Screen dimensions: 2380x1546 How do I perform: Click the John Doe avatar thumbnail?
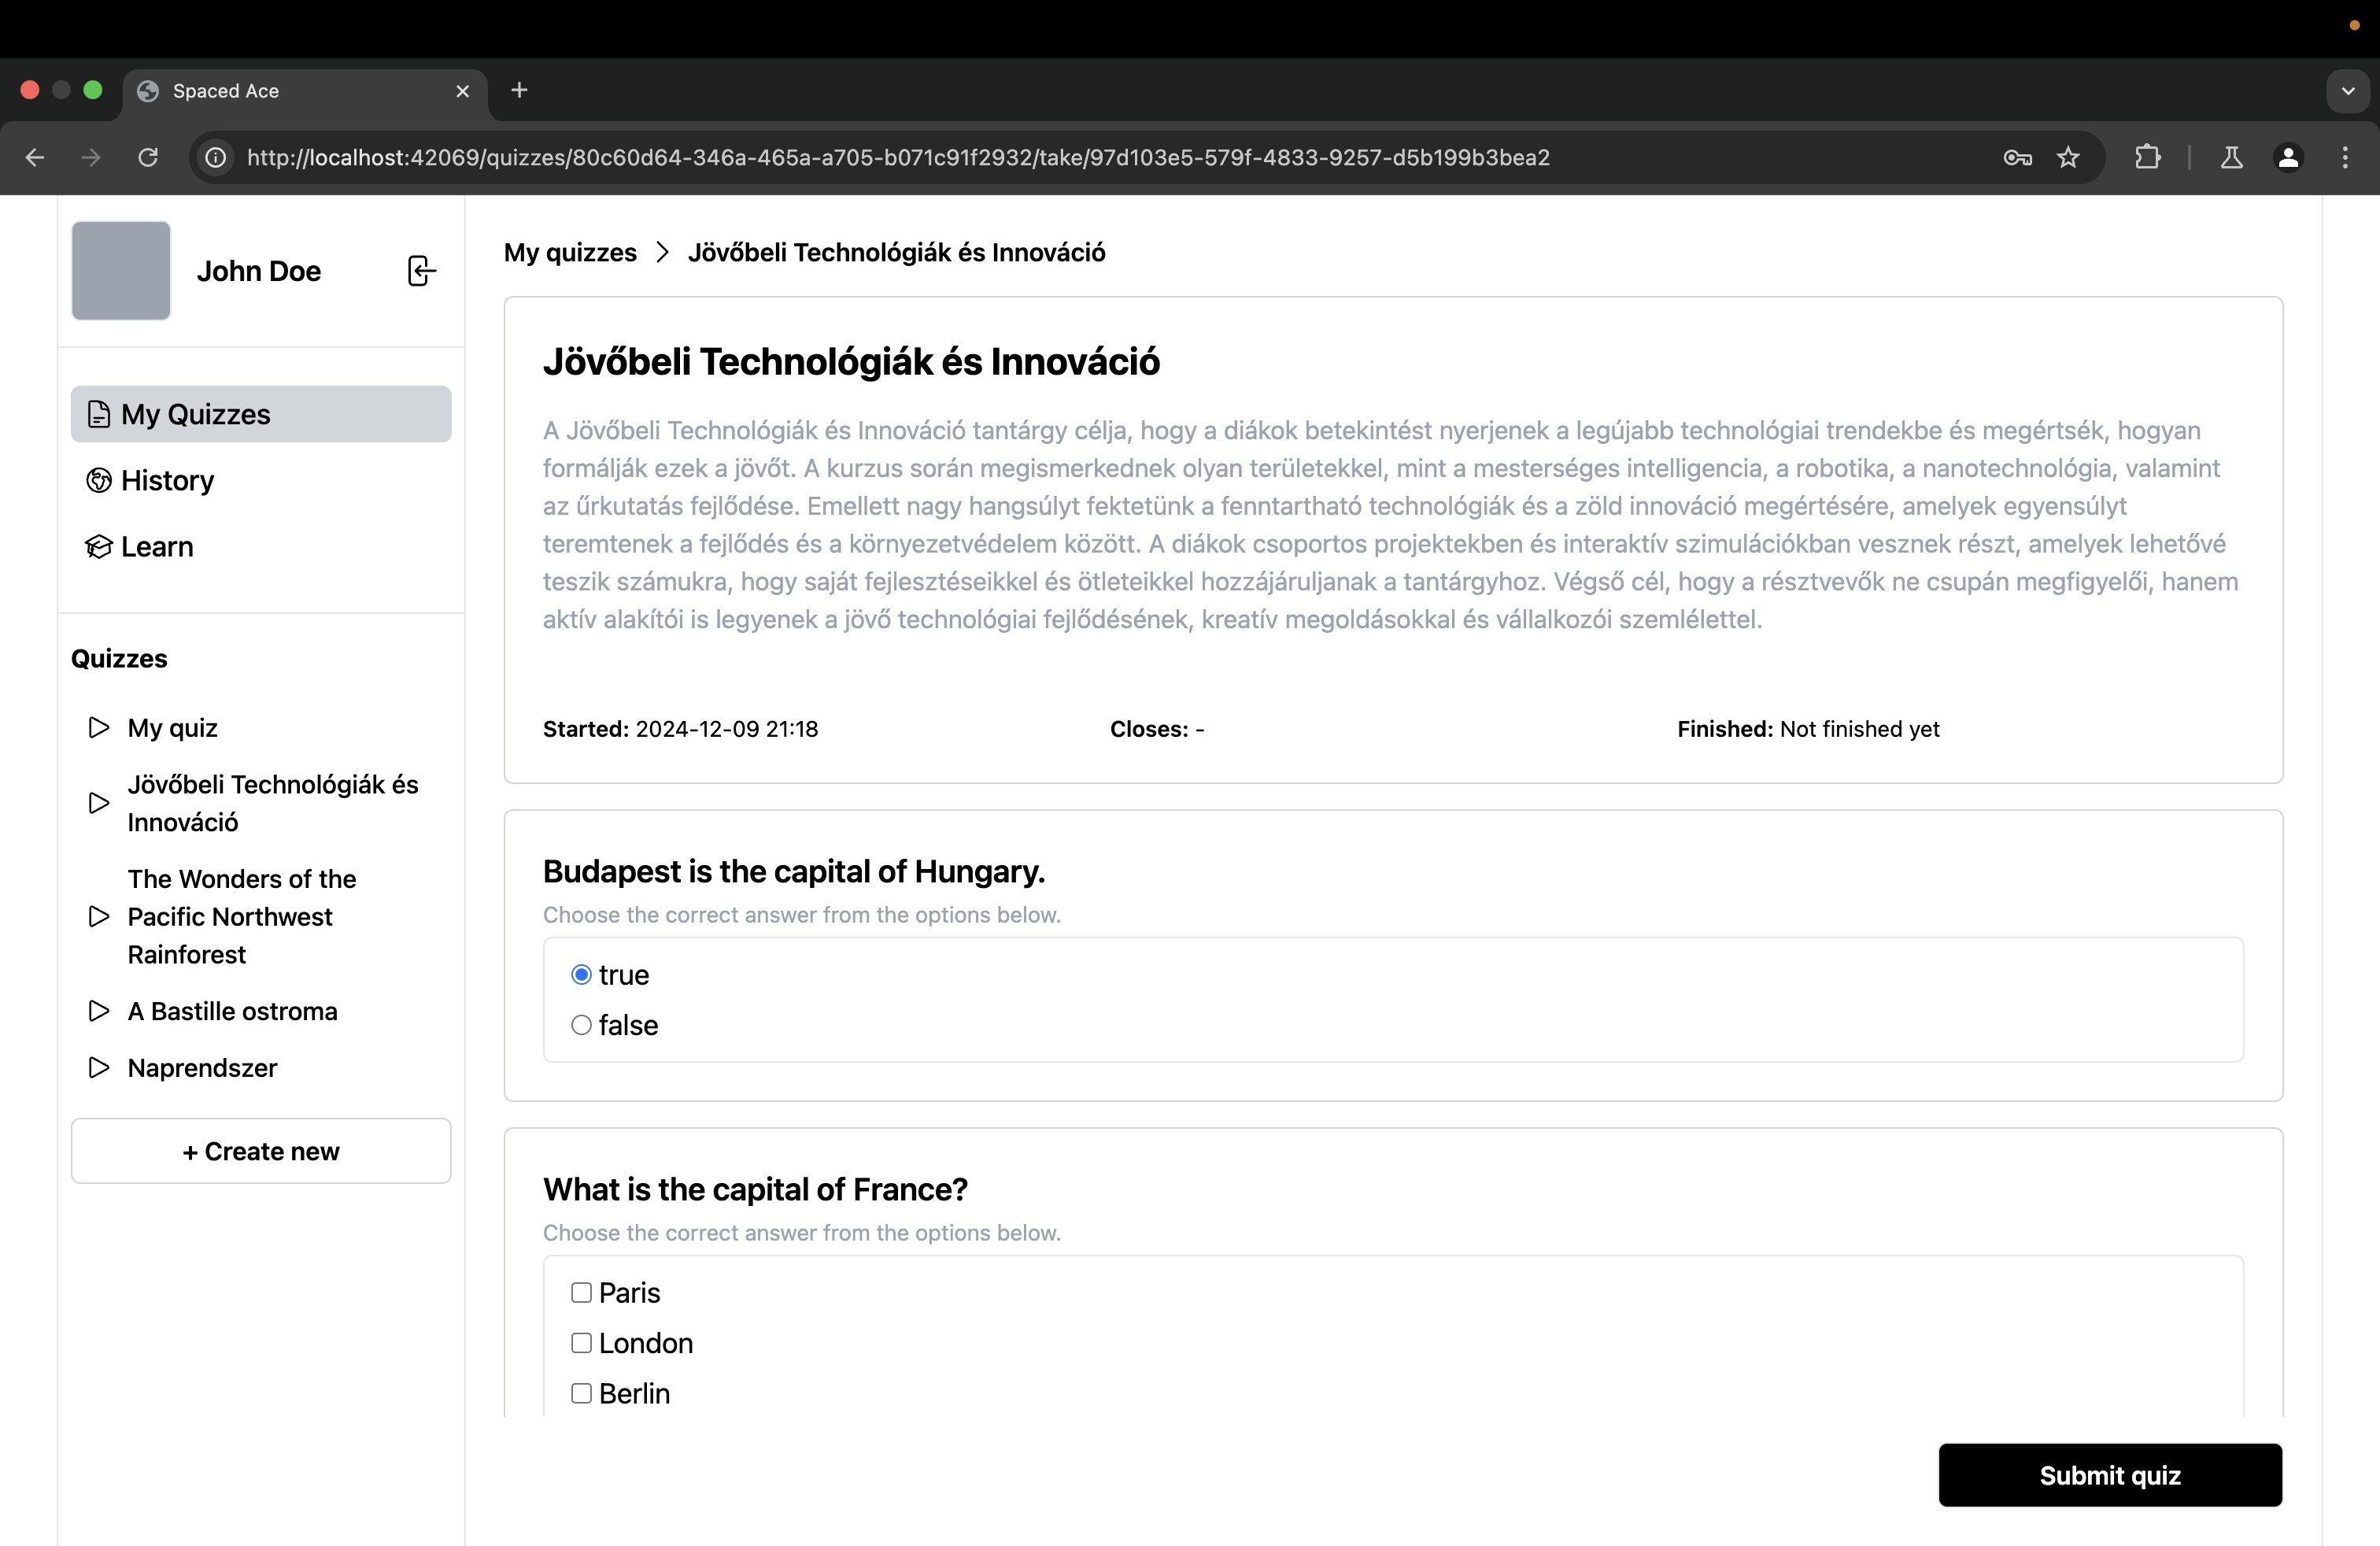[121, 271]
